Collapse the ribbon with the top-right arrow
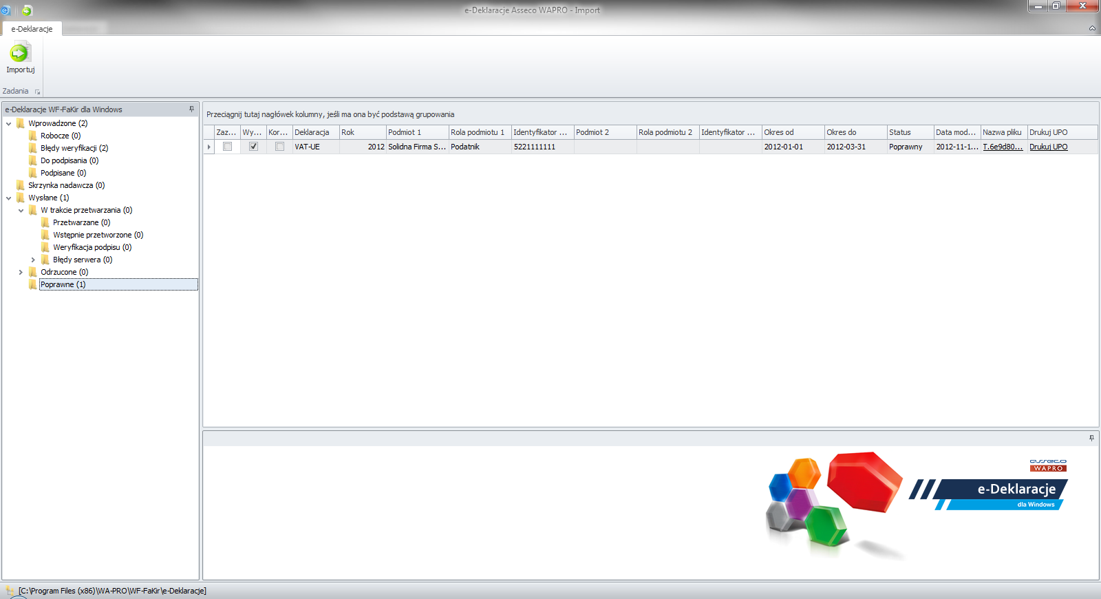This screenshot has width=1101, height=599. (1092, 28)
